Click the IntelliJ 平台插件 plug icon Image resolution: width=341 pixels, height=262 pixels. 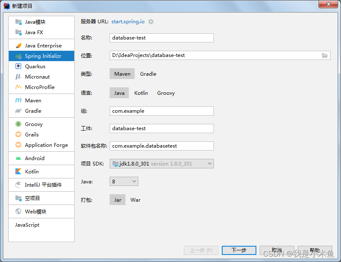click(x=18, y=185)
